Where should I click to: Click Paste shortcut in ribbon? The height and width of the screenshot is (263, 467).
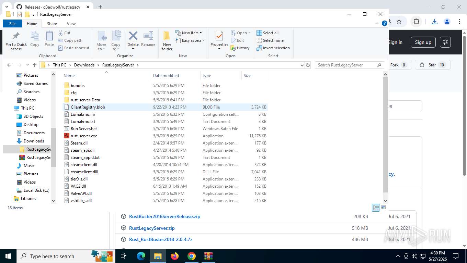point(73,48)
